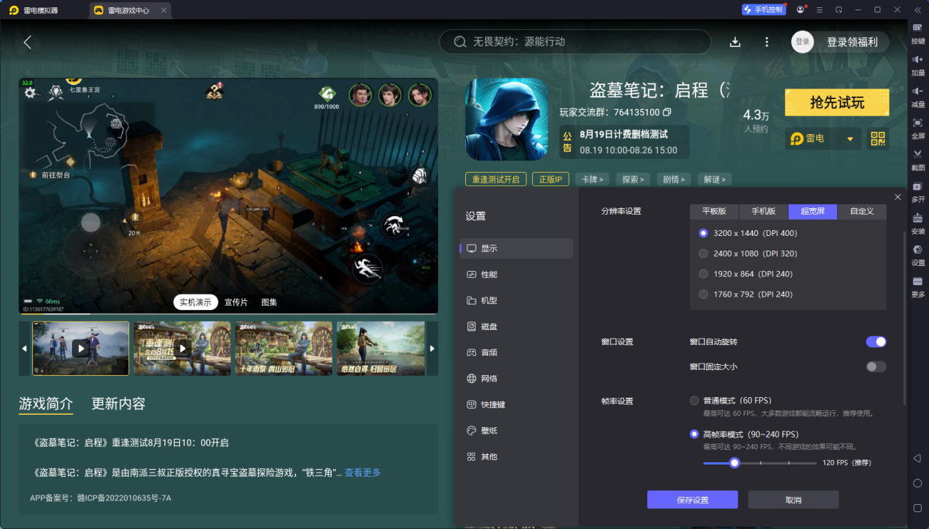Open the 快捷键 shortcut settings
This screenshot has height=529, width=929.
pyautogui.click(x=517, y=404)
